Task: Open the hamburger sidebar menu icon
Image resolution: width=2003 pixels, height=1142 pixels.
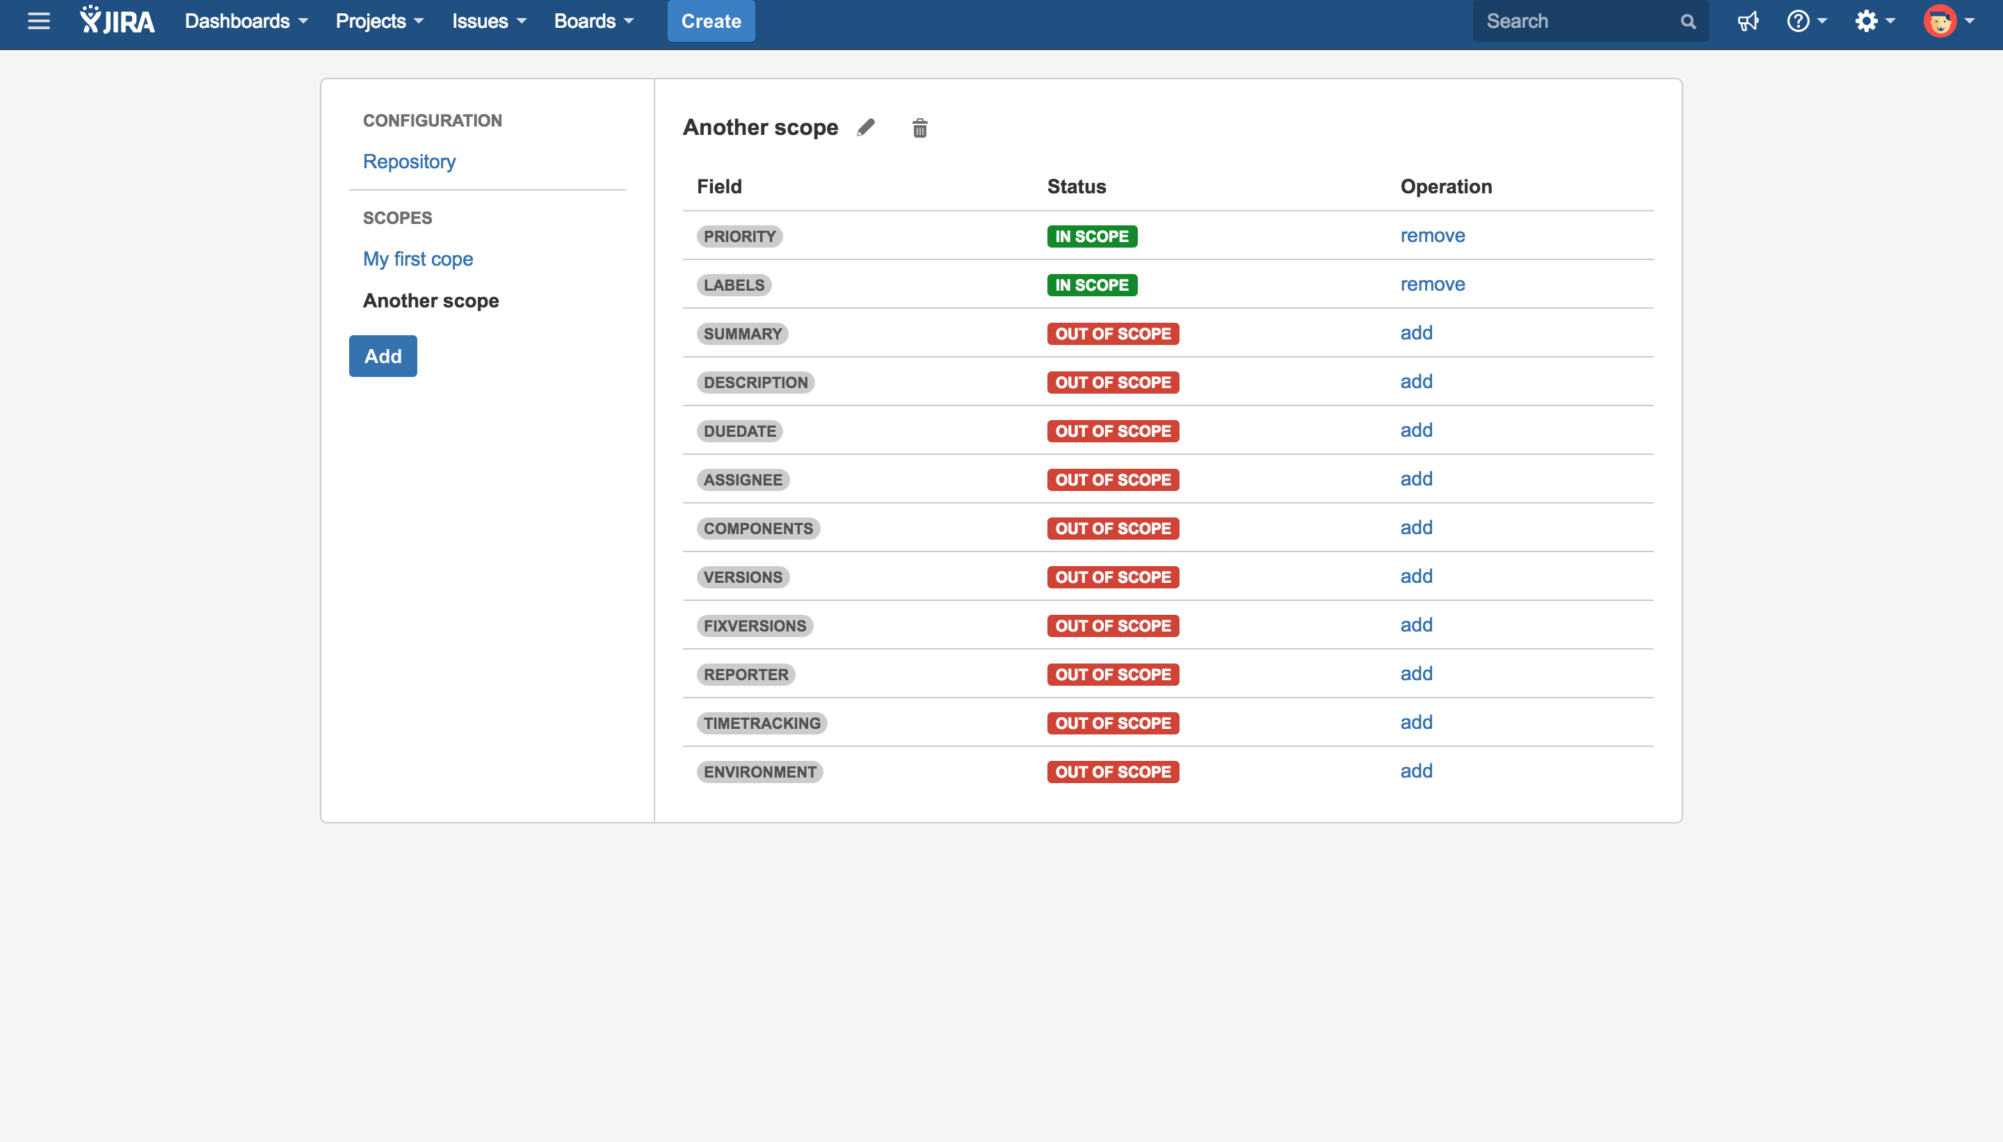Action: [x=38, y=21]
